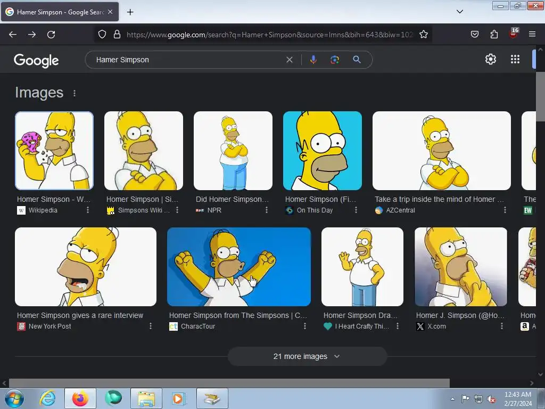
Task: Open the Simpsons Wiki Homer thumbnail
Action: click(144, 151)
